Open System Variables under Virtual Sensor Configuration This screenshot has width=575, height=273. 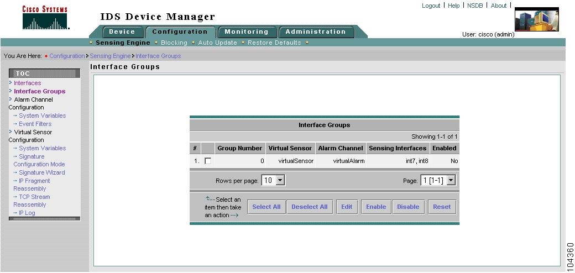pyautogui.click(x=42, y=149)
